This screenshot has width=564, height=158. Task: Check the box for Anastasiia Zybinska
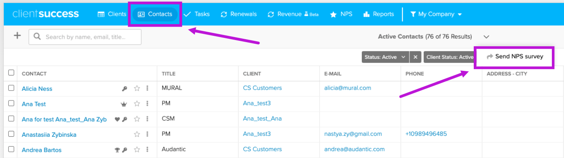tap(11, 134)
